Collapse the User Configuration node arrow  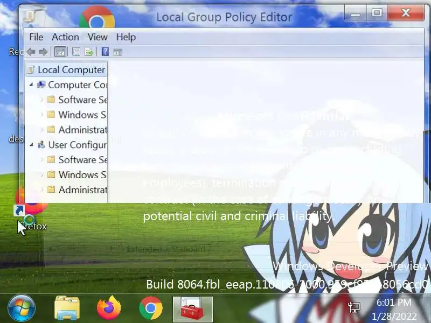tap(31, 145)
